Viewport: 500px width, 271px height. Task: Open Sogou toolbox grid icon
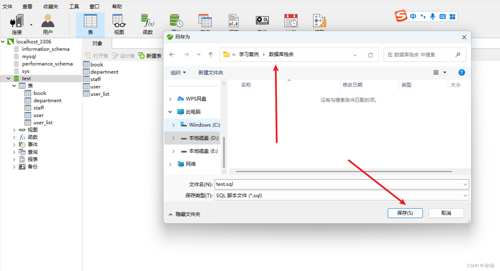point(453,17)
